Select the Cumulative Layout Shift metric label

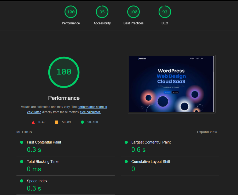pyautogui.click(x=150, y=162)
